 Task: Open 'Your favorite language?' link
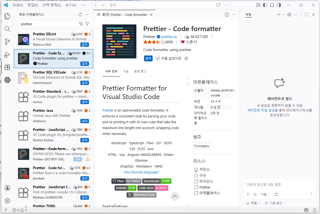[x=141, y=172]
